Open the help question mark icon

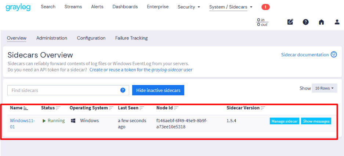(x=305, y=22)
